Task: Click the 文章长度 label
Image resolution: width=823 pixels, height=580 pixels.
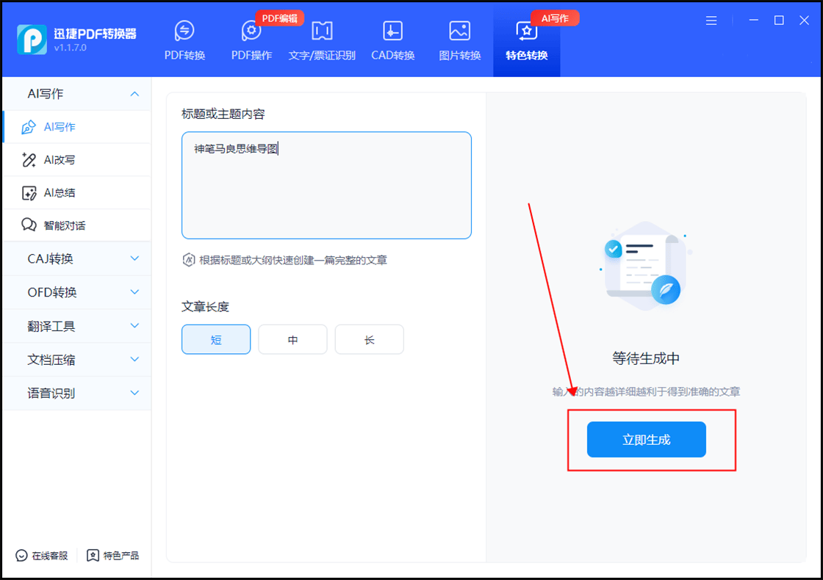Action: click(x=205, y=307)
